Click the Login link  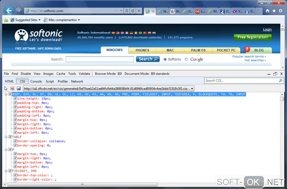click(267, 30)
